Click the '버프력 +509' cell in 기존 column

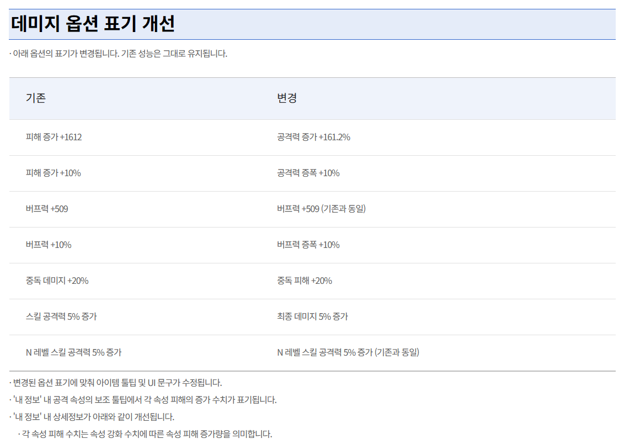[x=47, y=209]
